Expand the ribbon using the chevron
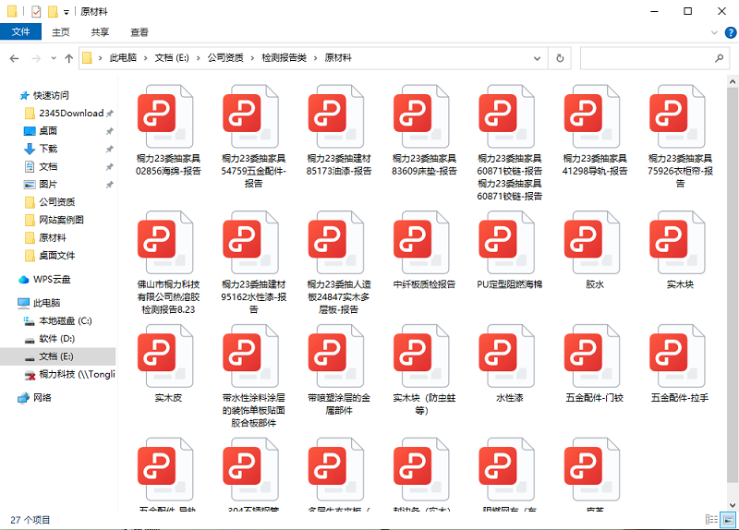 (x=714, y=32)
